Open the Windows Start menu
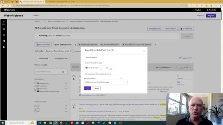Viewport: 223px width, 125px height. [2, 123]
